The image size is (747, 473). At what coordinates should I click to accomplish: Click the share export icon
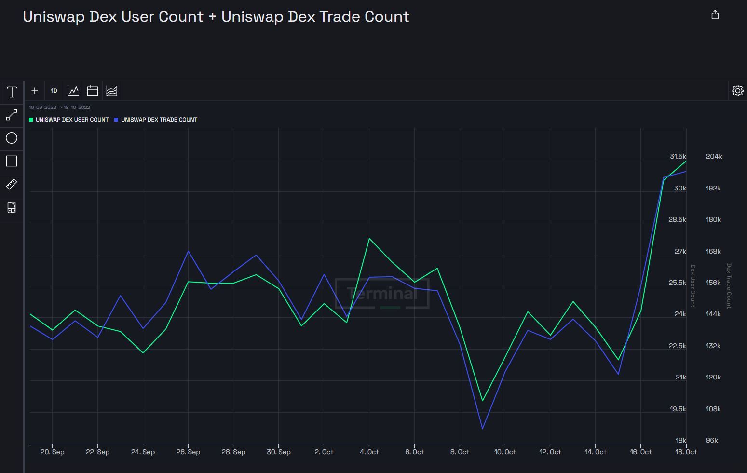(715, 15)
